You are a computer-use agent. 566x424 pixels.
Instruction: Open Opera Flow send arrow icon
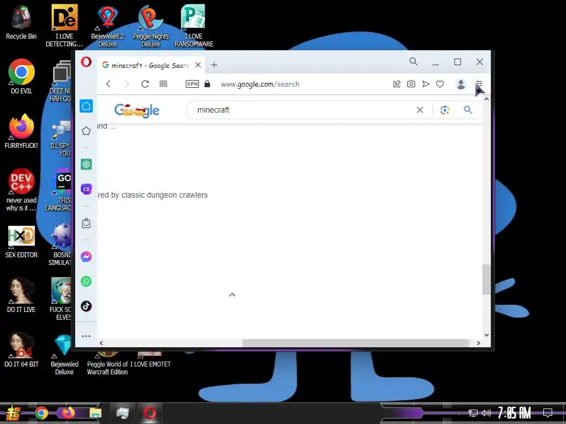[x=426, y=84]
